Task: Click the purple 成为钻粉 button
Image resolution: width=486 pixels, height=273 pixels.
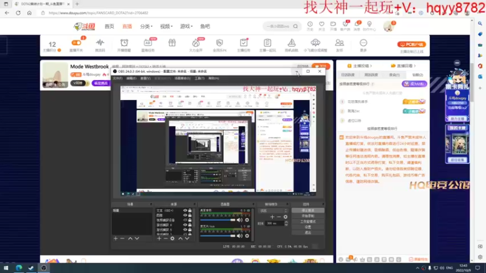Action: pos(414,84)
